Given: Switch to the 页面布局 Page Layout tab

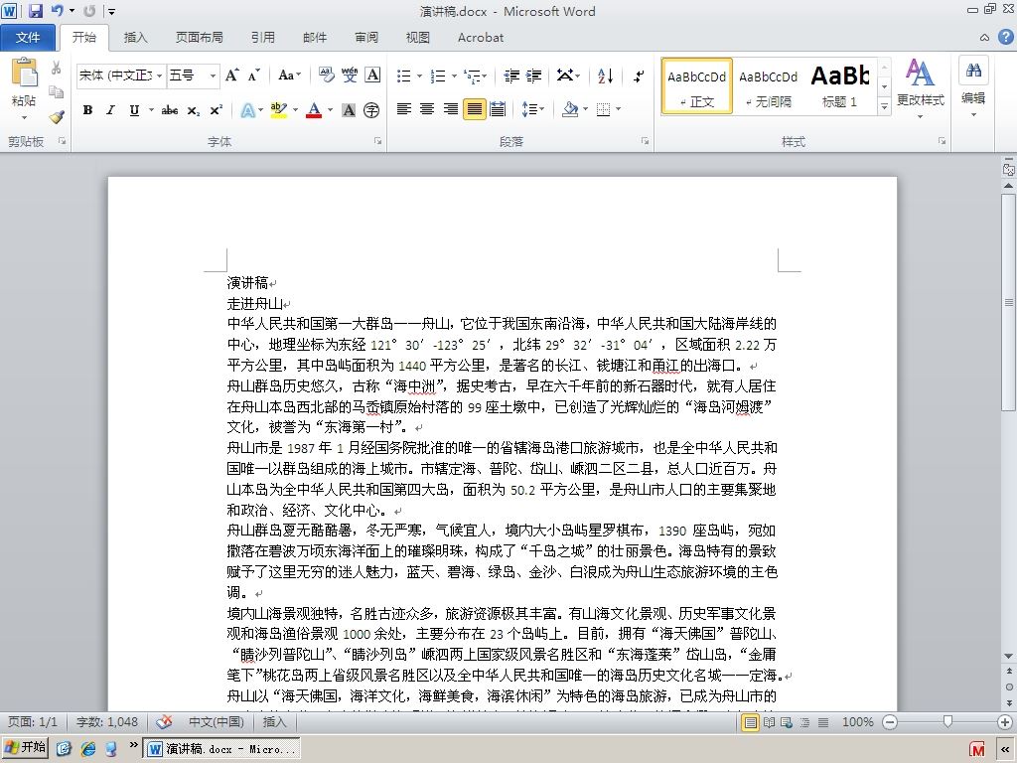Looking at the screenshot, I should click(199, 38).
